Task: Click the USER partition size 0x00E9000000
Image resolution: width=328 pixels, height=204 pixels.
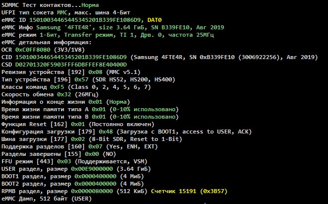Action: point(94,169)
